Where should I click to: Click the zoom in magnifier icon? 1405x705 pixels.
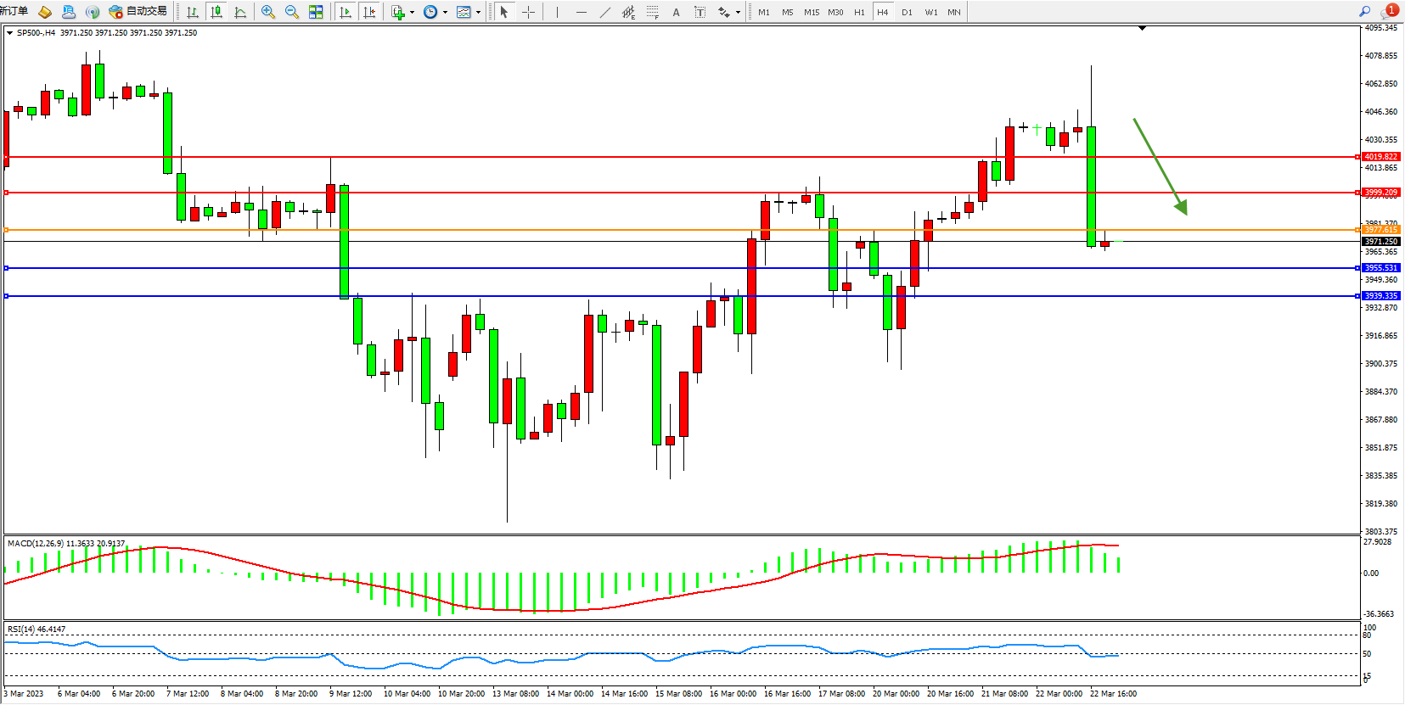(268, 12)
